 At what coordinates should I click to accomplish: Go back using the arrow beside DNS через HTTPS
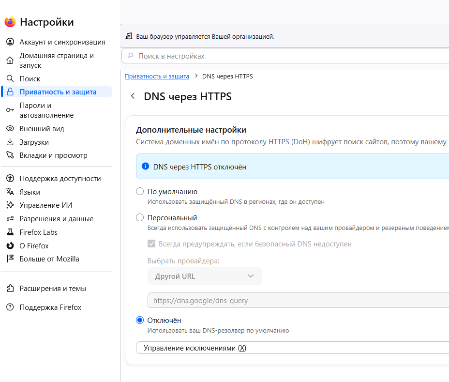pos(133,96)
